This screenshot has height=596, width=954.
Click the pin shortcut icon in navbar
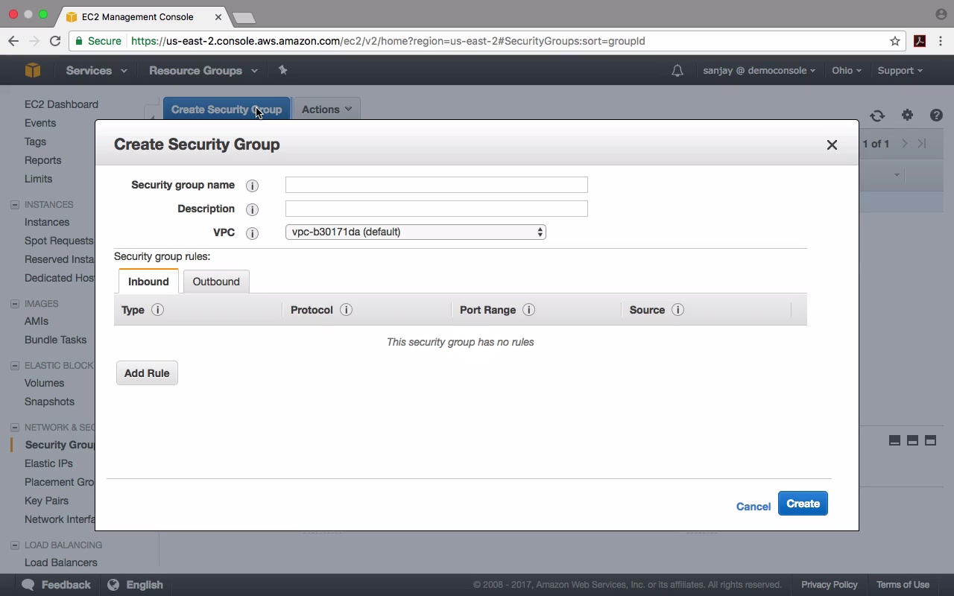(x=282, y=70)
